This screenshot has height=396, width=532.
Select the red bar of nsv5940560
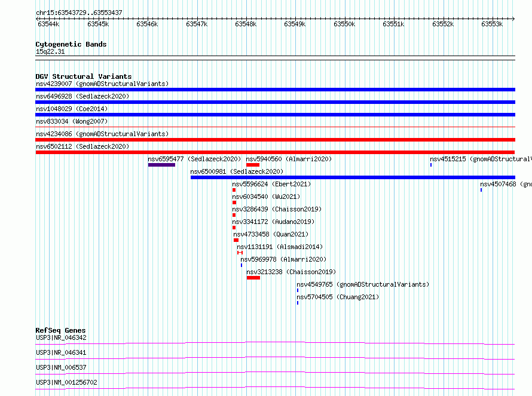pyautogui.click(x=253, y=165)
